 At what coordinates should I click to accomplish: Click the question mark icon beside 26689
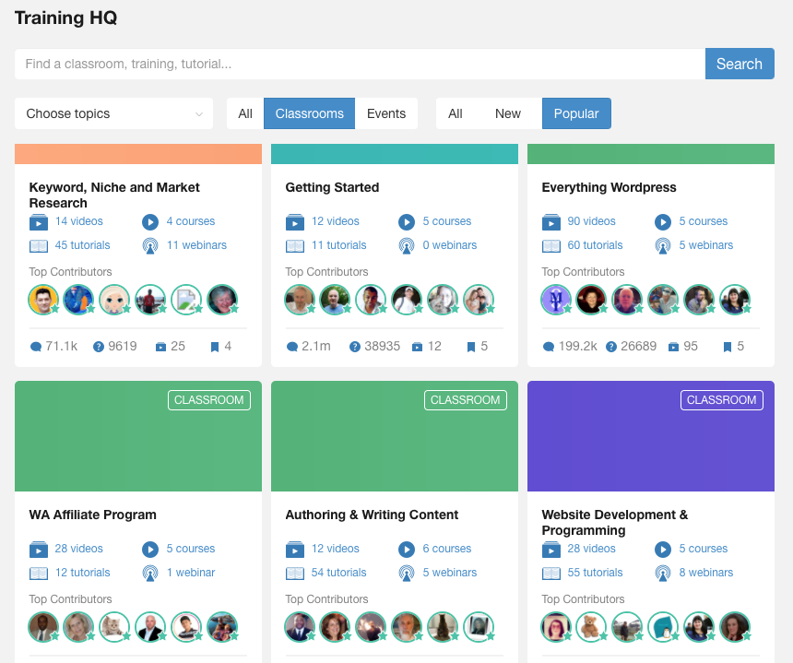click(611, 347)
